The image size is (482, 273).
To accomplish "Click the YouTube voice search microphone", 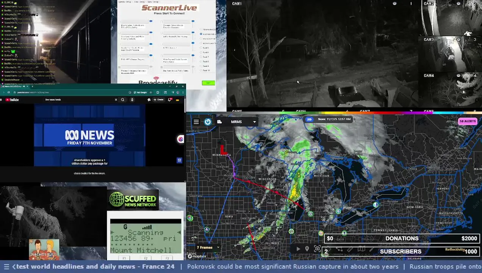I will click(x=132, y=100).
